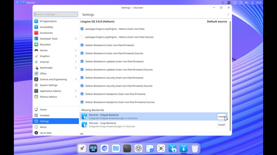Disable Debian Bookworm updates (main non-free-firmware)
This screenshot has width=277, height=155.
click(82, 61)
